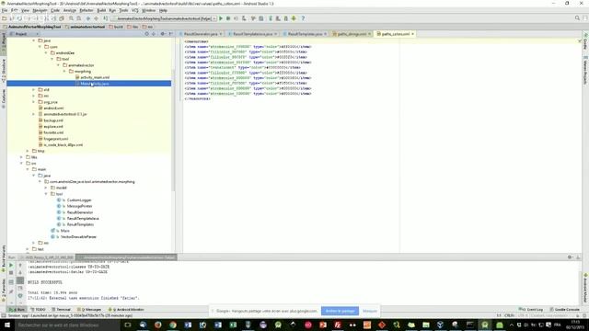Click the Masquer link in Hangouts bar
589x331 pixels.
click(x=370, y=311)
